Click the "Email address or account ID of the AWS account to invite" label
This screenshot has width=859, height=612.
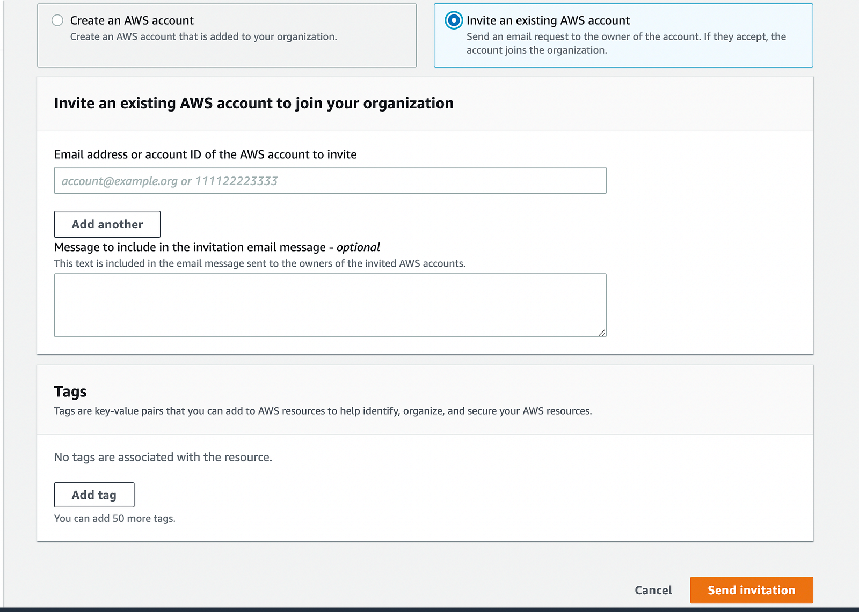pos(206,154)
